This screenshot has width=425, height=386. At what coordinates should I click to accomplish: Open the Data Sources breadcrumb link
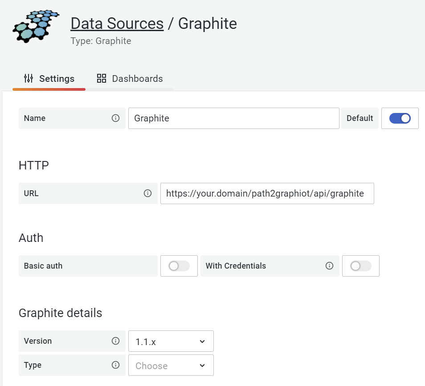tap(117, 24)
